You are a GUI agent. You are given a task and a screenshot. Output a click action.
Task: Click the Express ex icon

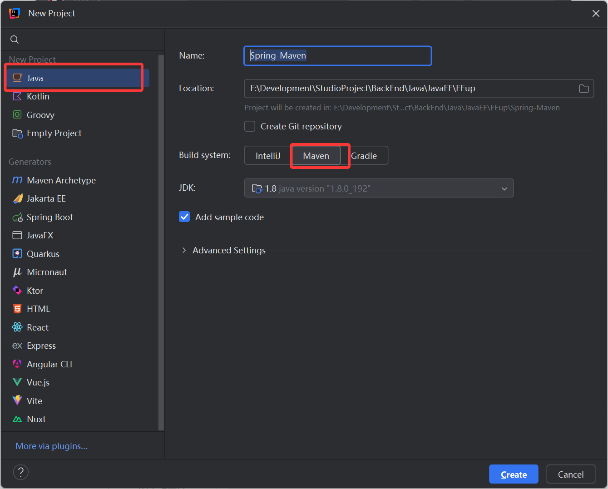tap(17, 346)
